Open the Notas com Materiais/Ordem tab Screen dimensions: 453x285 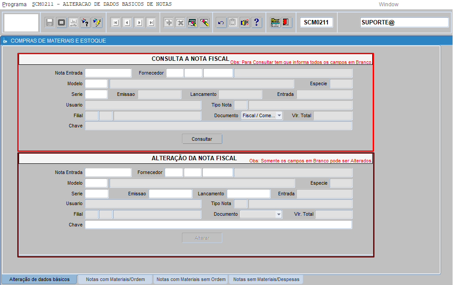[x=115, y=279]
